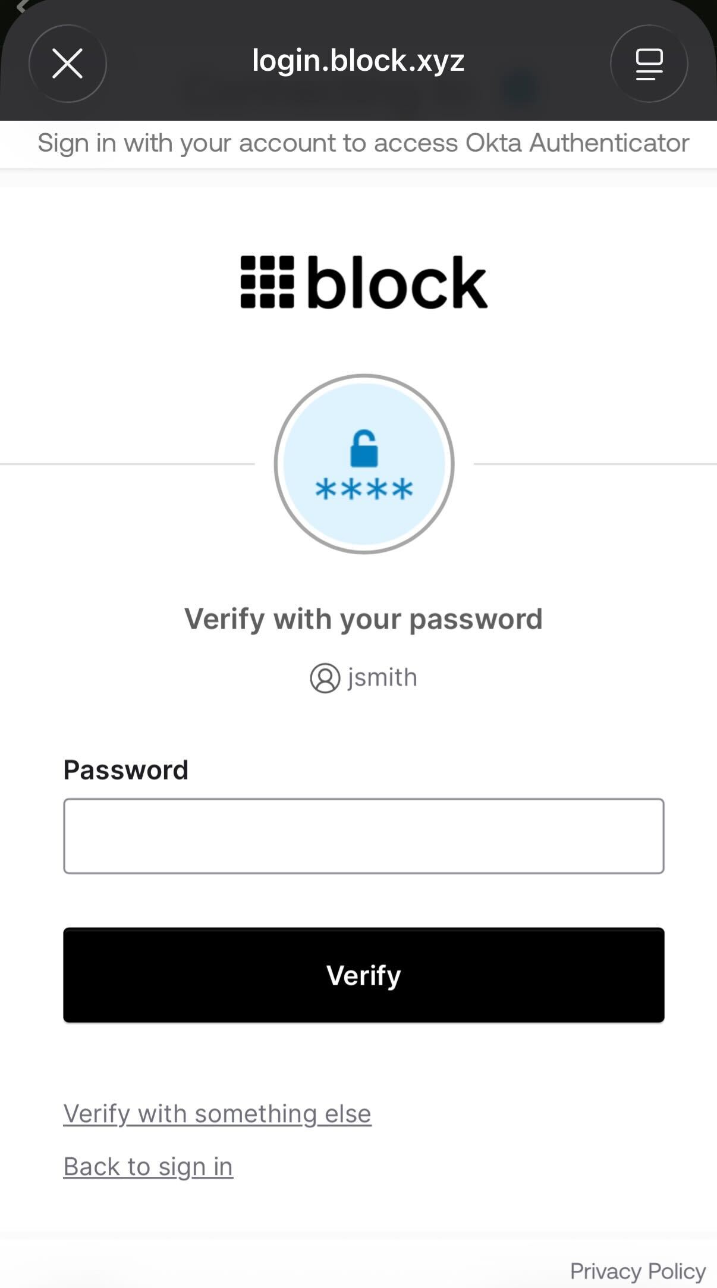The height and width of the screenshot is (1288, 717).
Task: Tap the blue unlocked padlock icon
Action: point(364,448)
